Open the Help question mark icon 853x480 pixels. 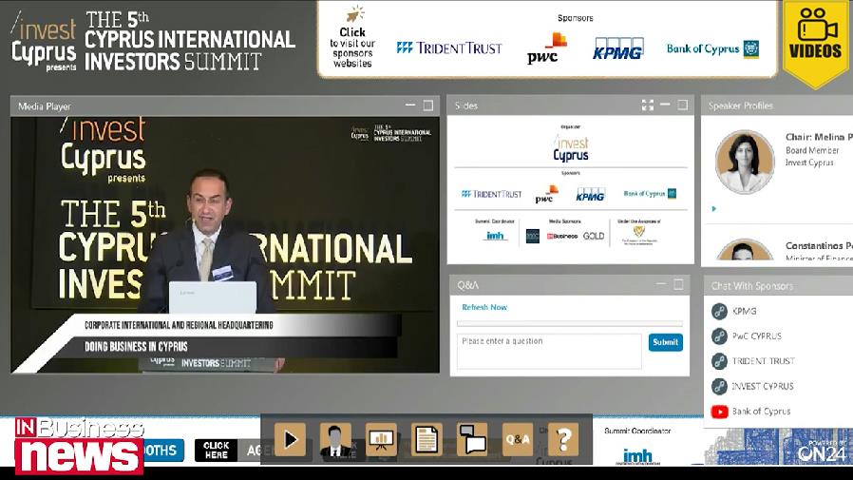(563, 439)
